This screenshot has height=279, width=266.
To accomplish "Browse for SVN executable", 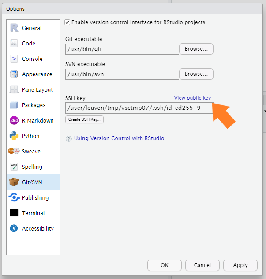I will point(196,74).
